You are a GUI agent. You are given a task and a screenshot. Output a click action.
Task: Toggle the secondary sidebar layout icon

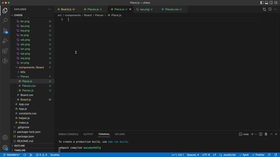point(271,3)
